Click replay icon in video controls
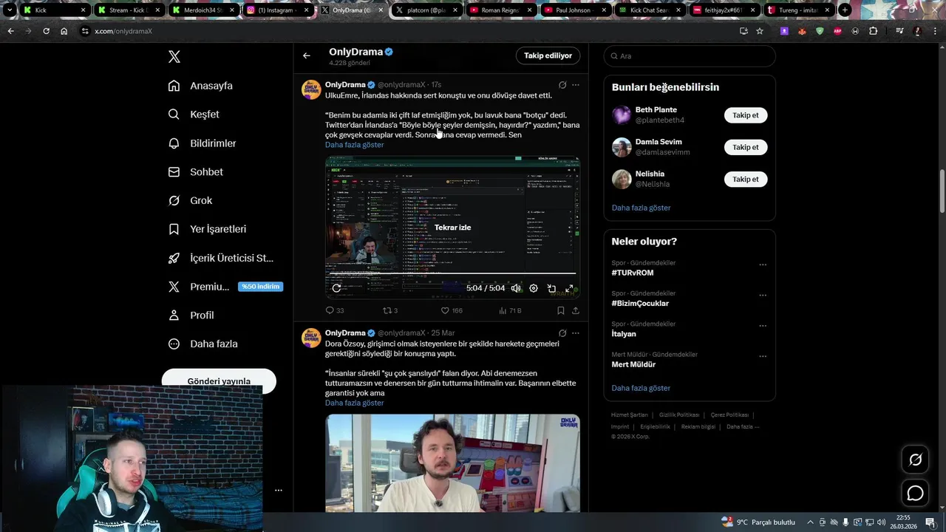Image resolution: width=946 pixels, height=532 pixels. tap(336, 288)
